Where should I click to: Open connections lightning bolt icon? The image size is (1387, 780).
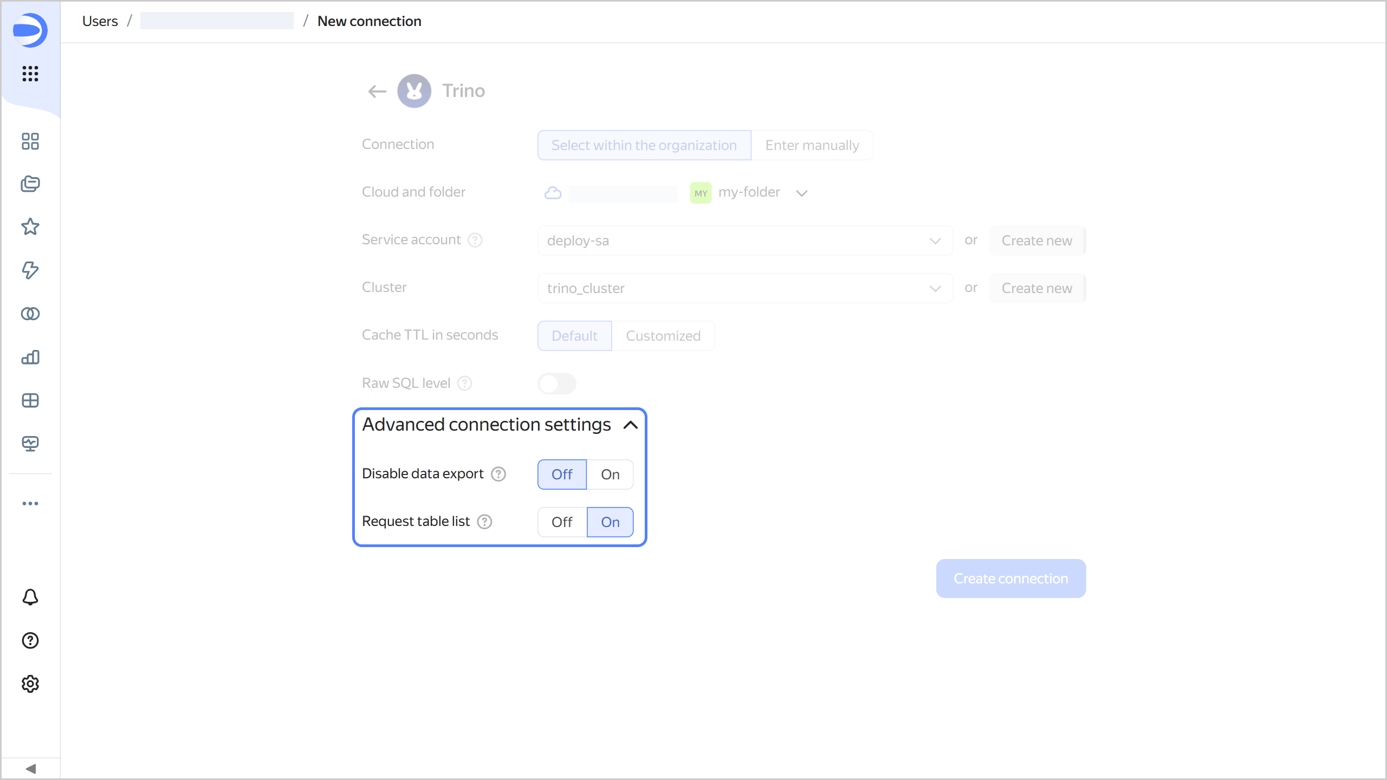(x=30, y=270)
